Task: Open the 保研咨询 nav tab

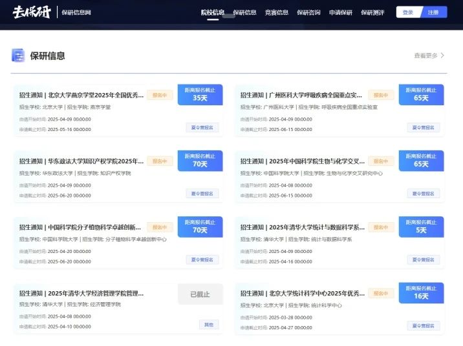Action: coord(308,12)
